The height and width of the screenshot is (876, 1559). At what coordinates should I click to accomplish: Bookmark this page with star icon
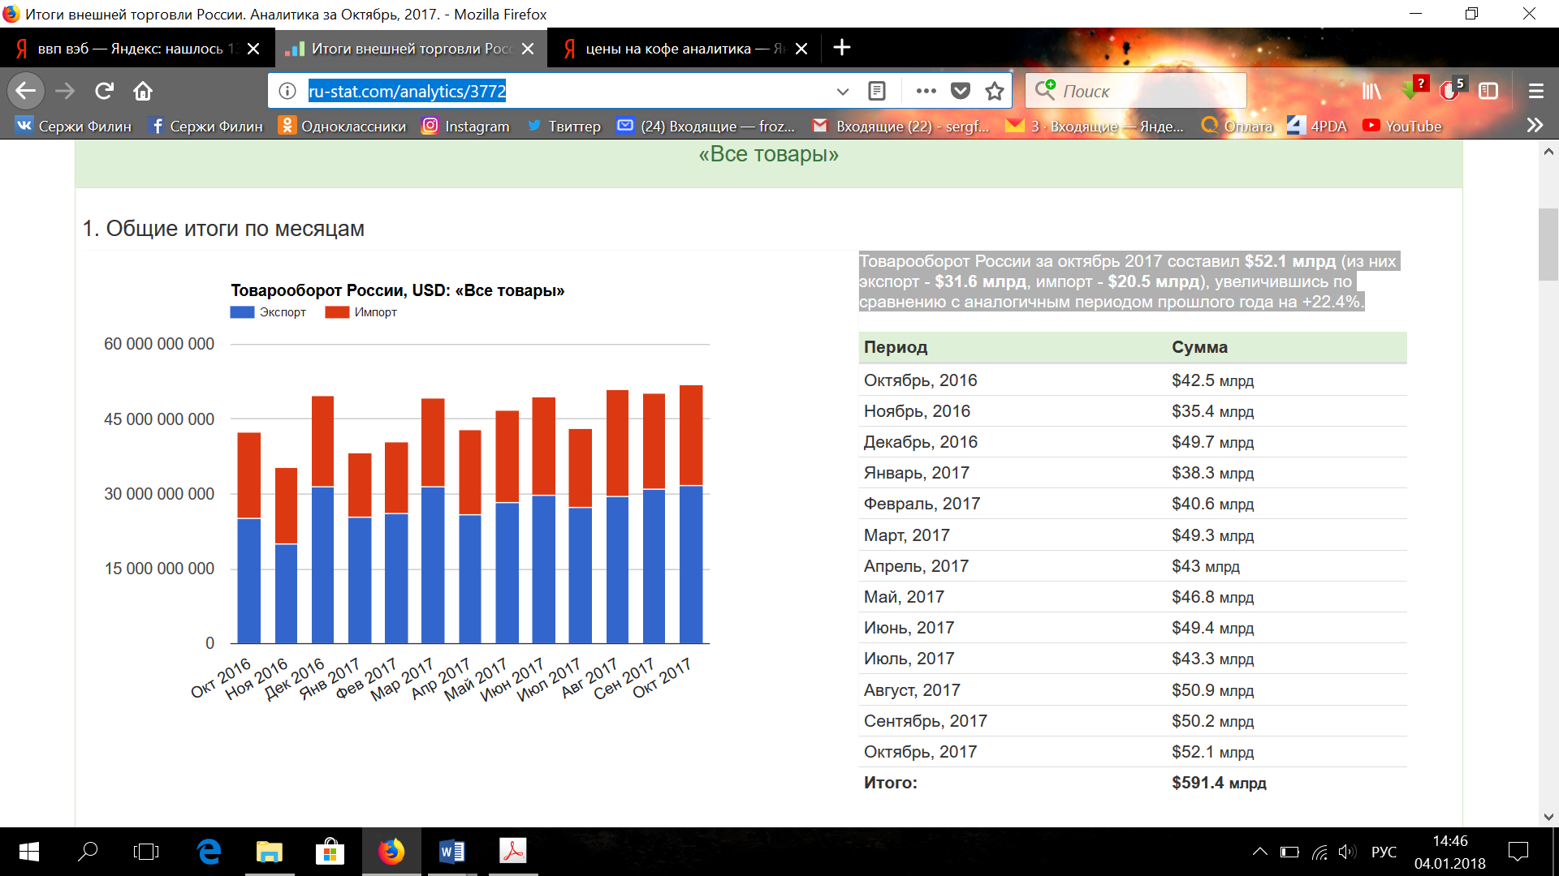[x=994, y=91]
